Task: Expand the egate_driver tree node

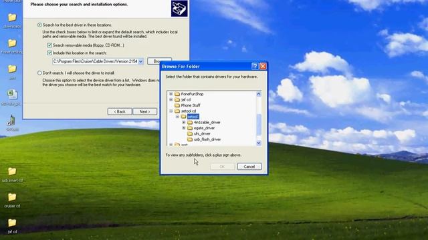Action: (184, 128)
